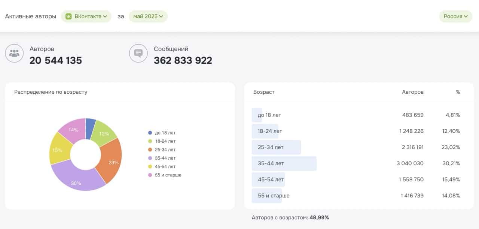Click the percentage 4,81%

453,115
